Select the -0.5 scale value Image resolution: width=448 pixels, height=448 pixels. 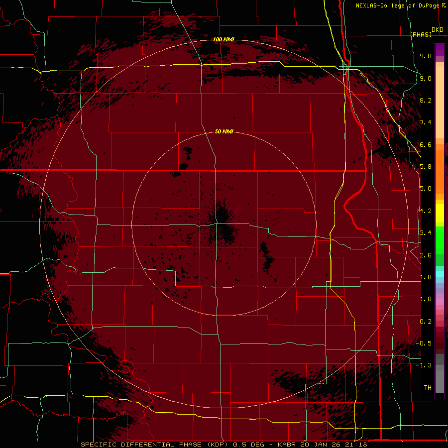424,343
